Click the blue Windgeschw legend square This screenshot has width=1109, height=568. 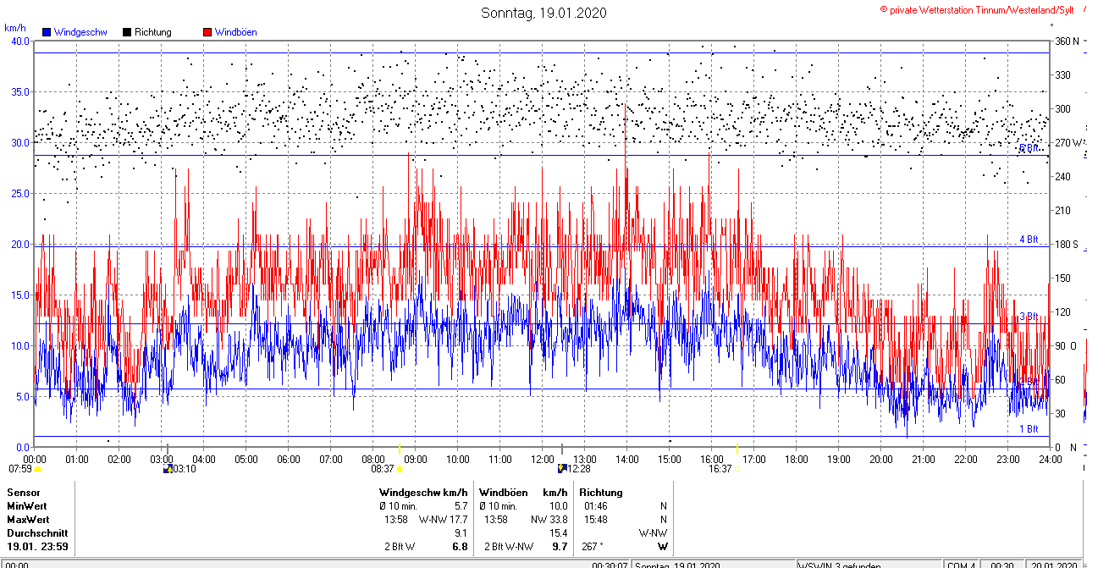[47, 32]
